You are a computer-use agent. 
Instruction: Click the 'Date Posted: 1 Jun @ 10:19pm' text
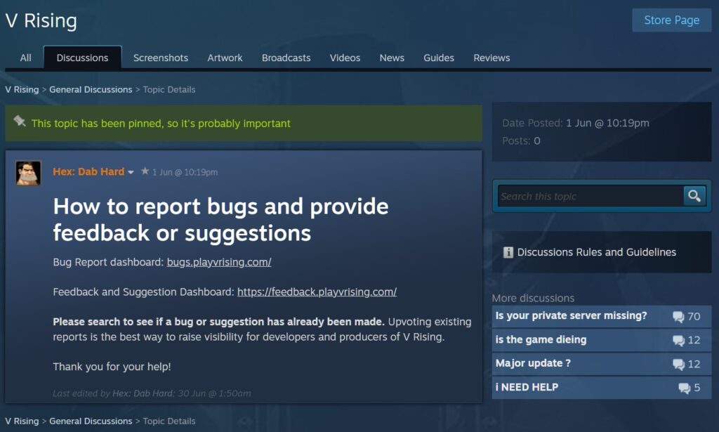pyautogui.click(x=576, y=123)
